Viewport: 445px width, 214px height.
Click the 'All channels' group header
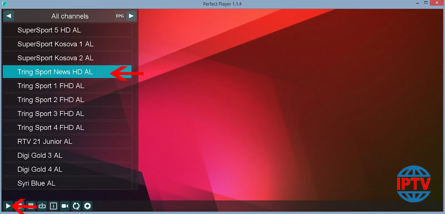point(70,16)
